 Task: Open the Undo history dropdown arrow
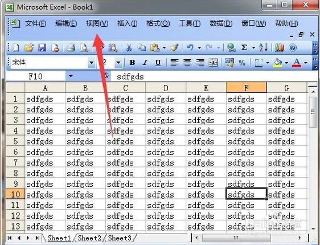click(x=199, y=48)
